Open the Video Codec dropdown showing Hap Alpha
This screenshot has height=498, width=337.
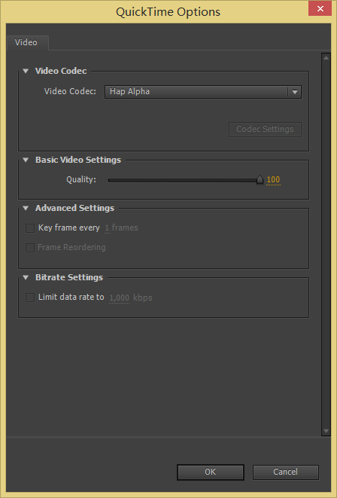pyautogui.click(x=203, y=92)
